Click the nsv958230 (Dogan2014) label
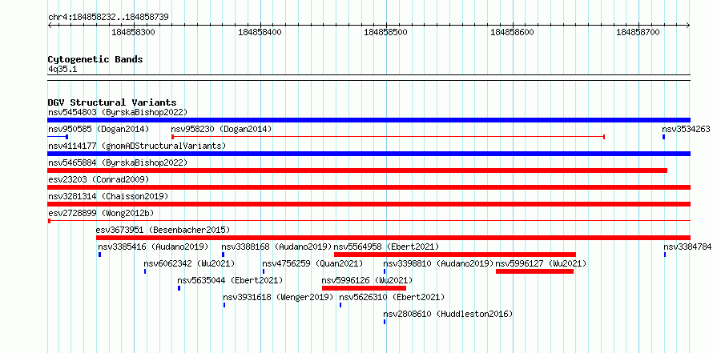The image size is (713, 353). [x=221, y=129]
